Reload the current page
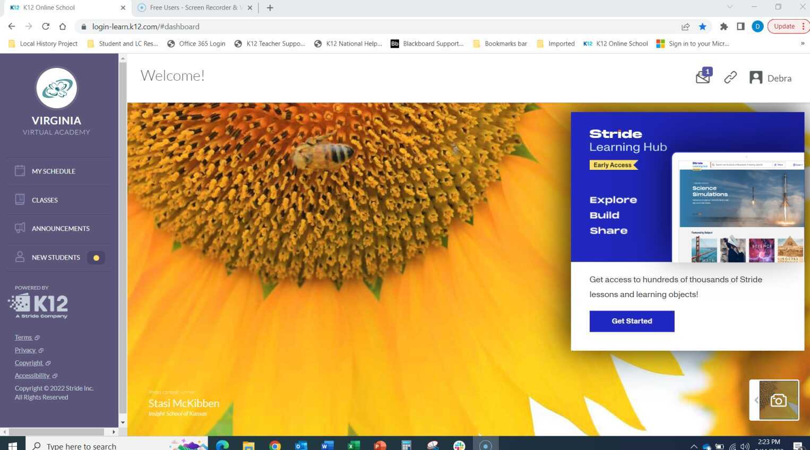 pyautogui.click(x=46, y=27)
